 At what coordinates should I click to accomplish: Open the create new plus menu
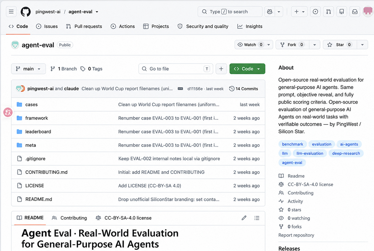(x=299, y=12)
